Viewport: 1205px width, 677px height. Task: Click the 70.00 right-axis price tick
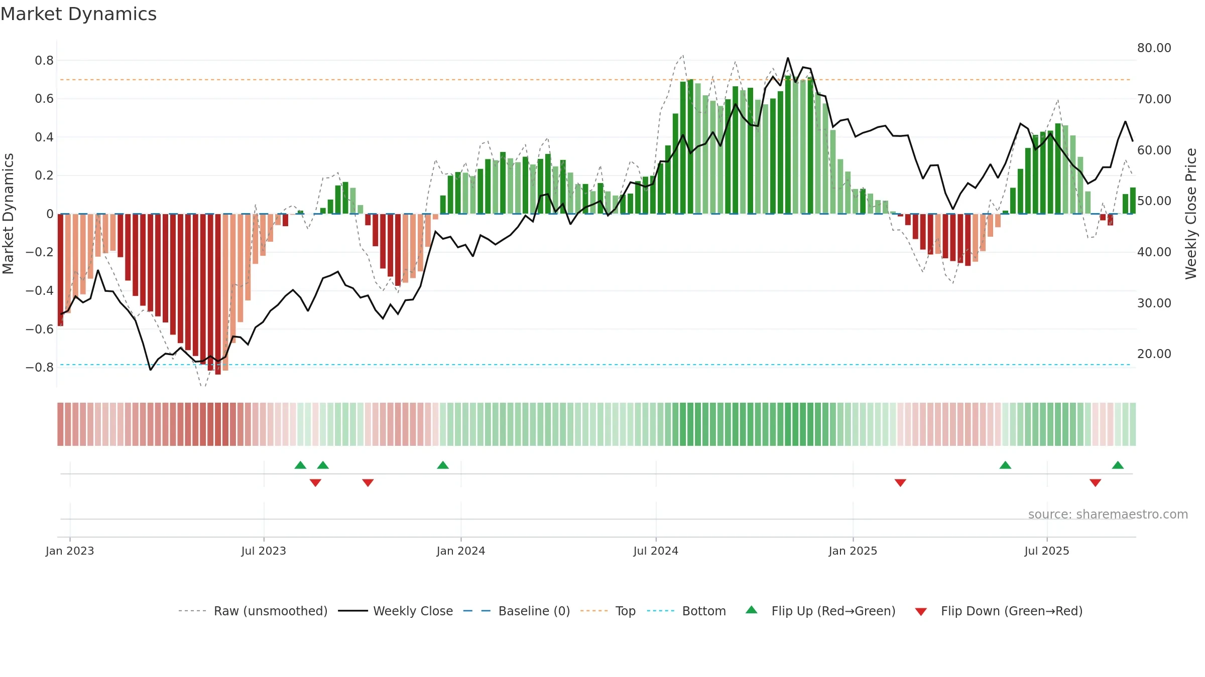click(1154, 99)
